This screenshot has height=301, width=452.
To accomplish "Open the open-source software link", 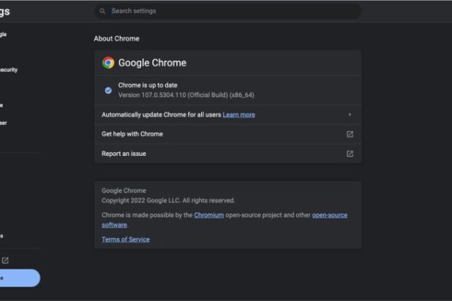I will point(329,215).
